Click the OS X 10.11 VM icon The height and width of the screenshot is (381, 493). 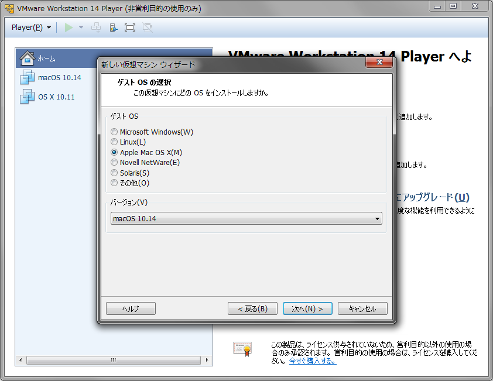[x=27, y=97]
